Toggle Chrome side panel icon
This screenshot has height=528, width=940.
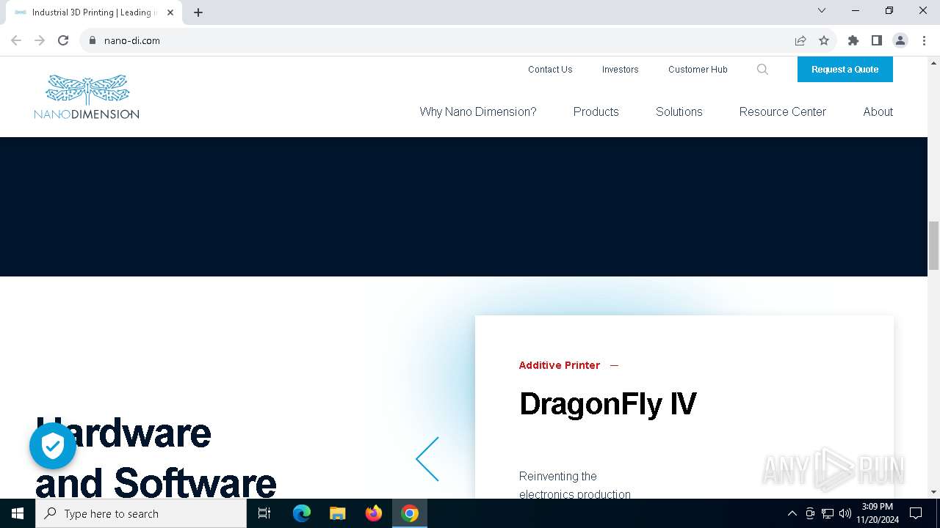(877, 40)
